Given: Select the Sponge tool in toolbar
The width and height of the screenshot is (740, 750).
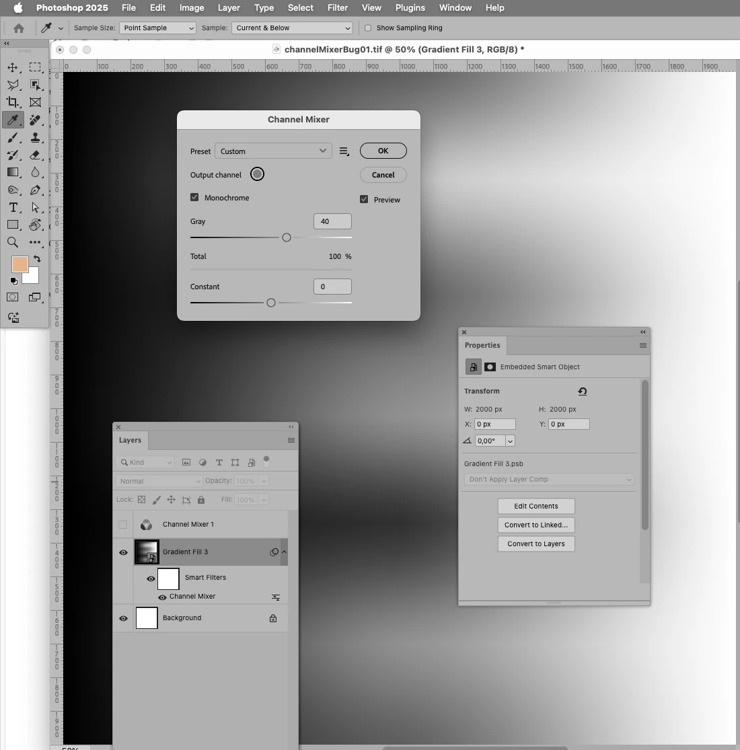Looking at the screenshot, I should [x=13, y=190].
